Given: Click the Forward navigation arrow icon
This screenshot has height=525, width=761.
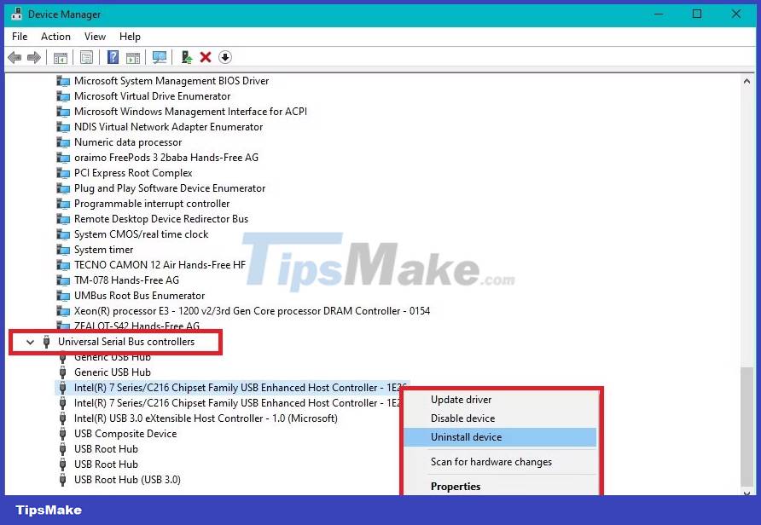Looking at the screenshot, I should (x=33, y=57).
